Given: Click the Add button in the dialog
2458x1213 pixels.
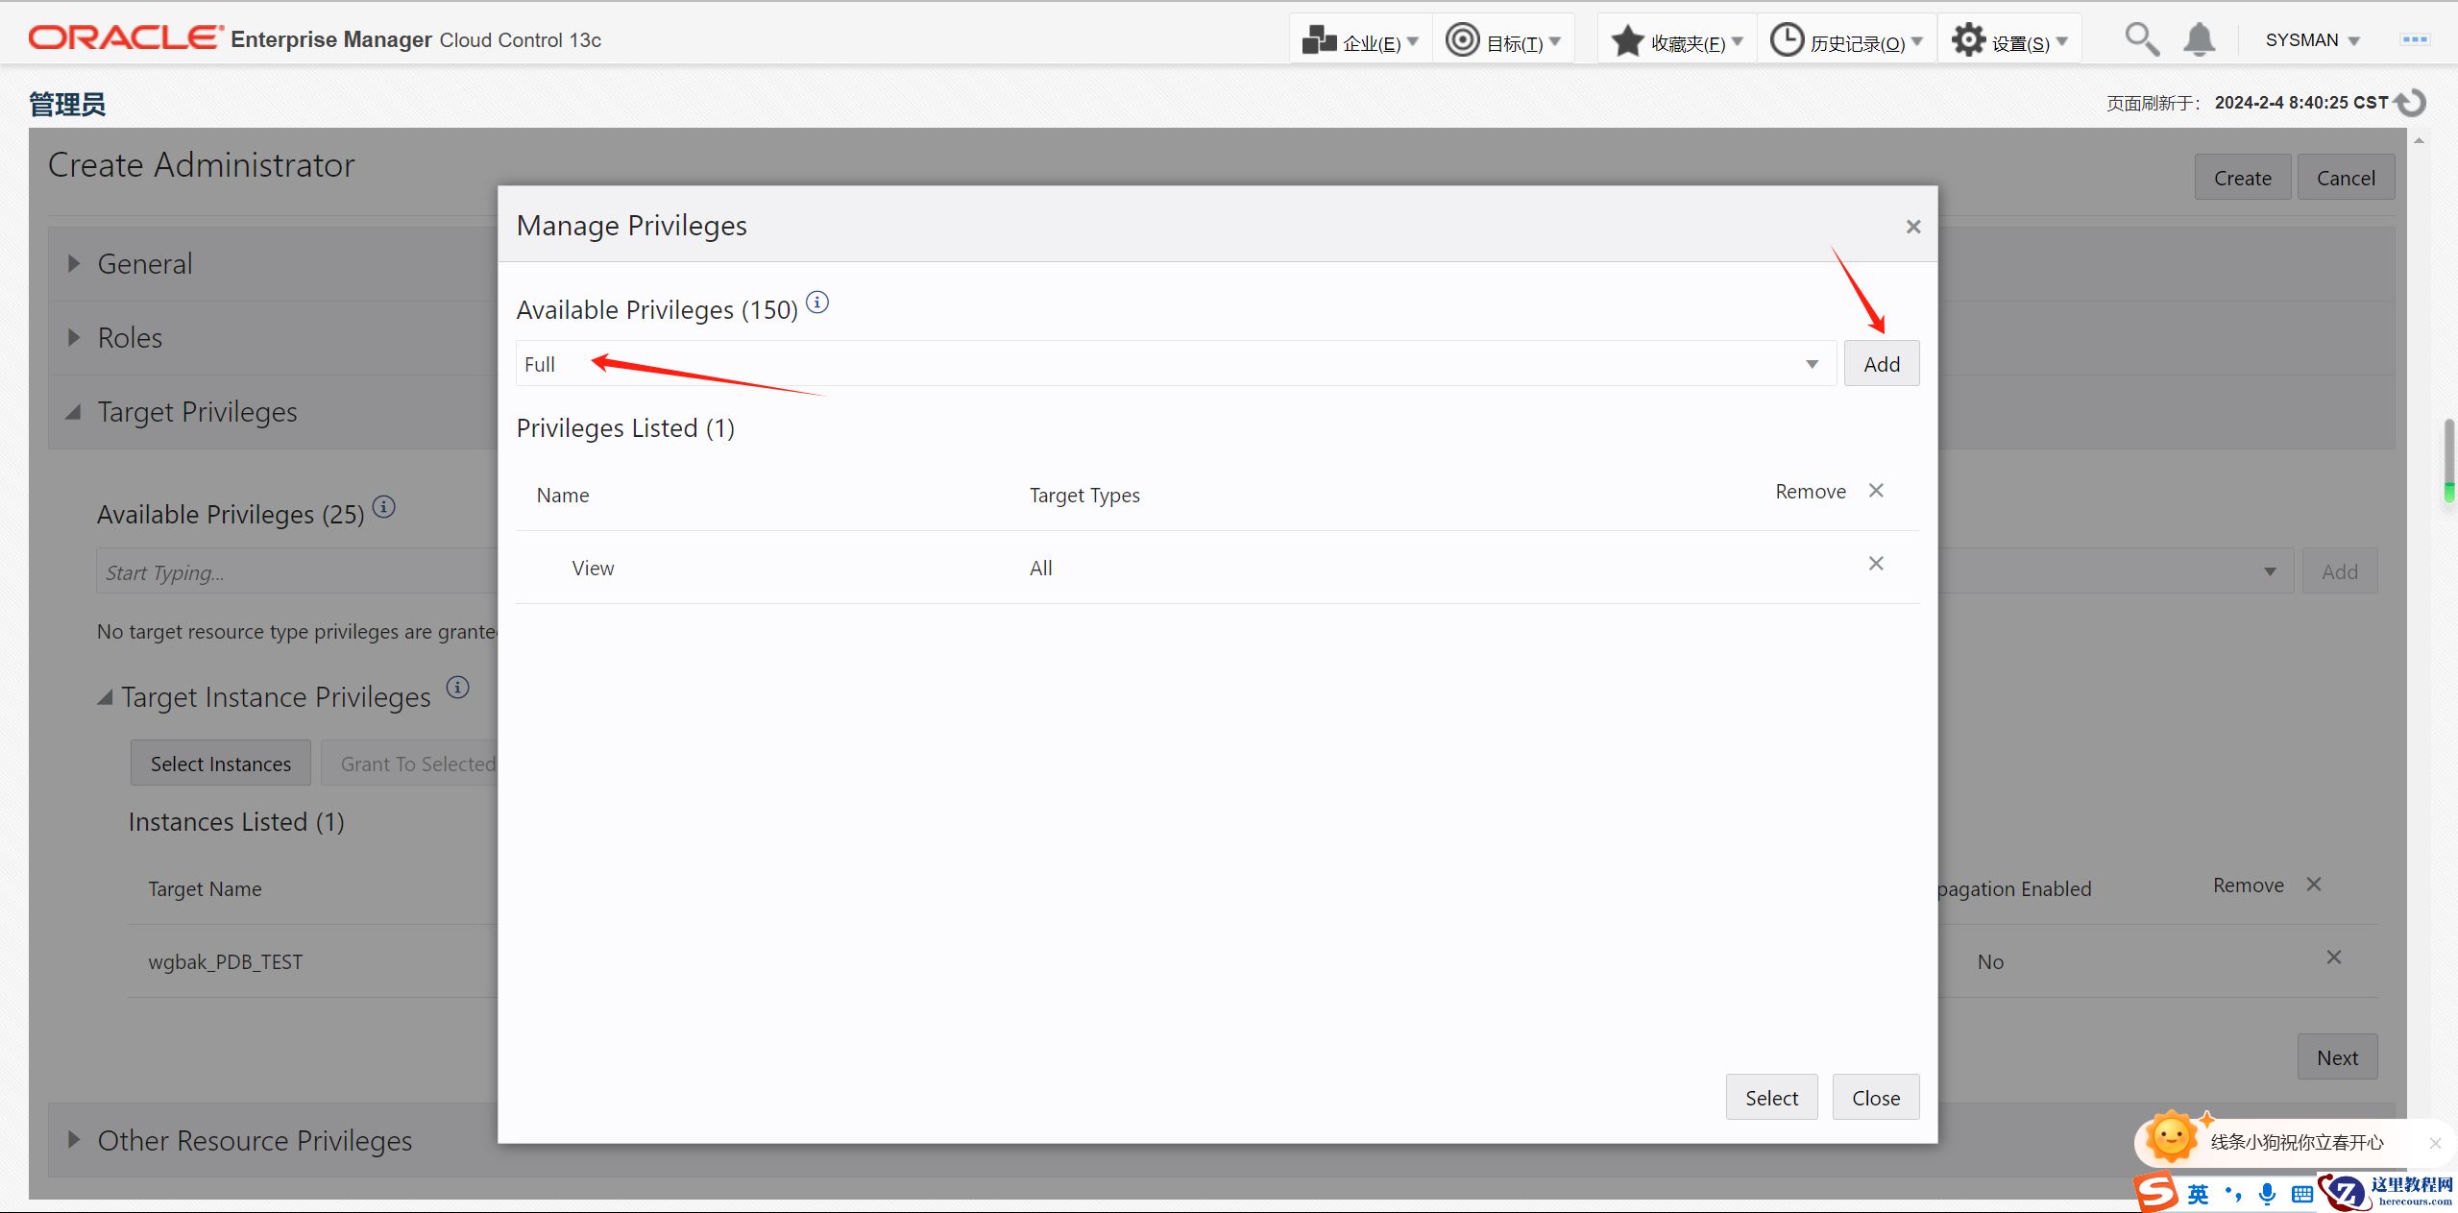Looking at the screenshot, I should 1881,364.
